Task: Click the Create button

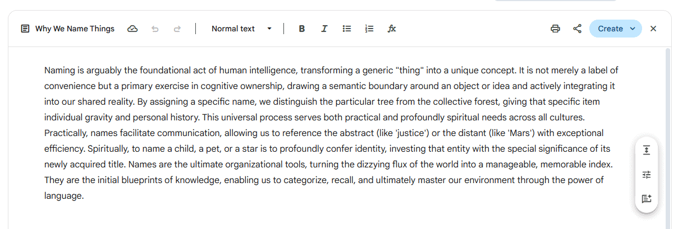Action: coord(610,29)
